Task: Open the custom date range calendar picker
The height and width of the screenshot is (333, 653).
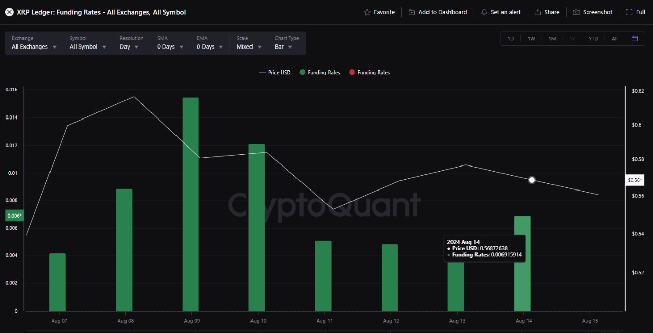Action: (635, 38)
